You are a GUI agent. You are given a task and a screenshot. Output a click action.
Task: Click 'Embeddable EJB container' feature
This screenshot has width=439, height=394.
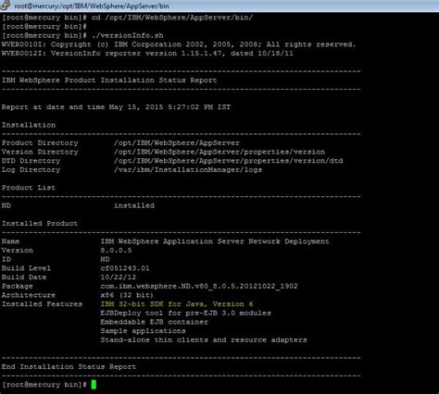154,322
